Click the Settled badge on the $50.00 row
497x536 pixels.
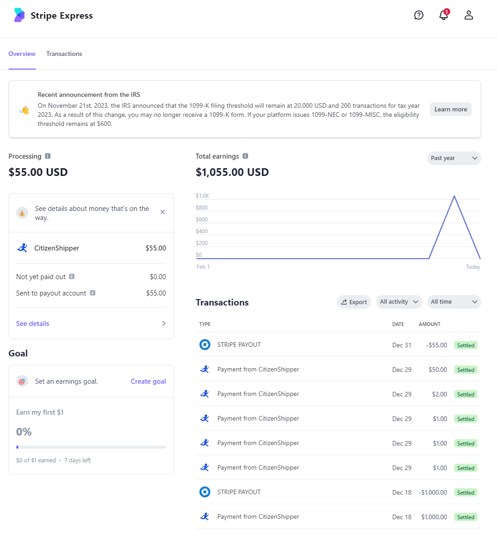[x=466, y=370]
